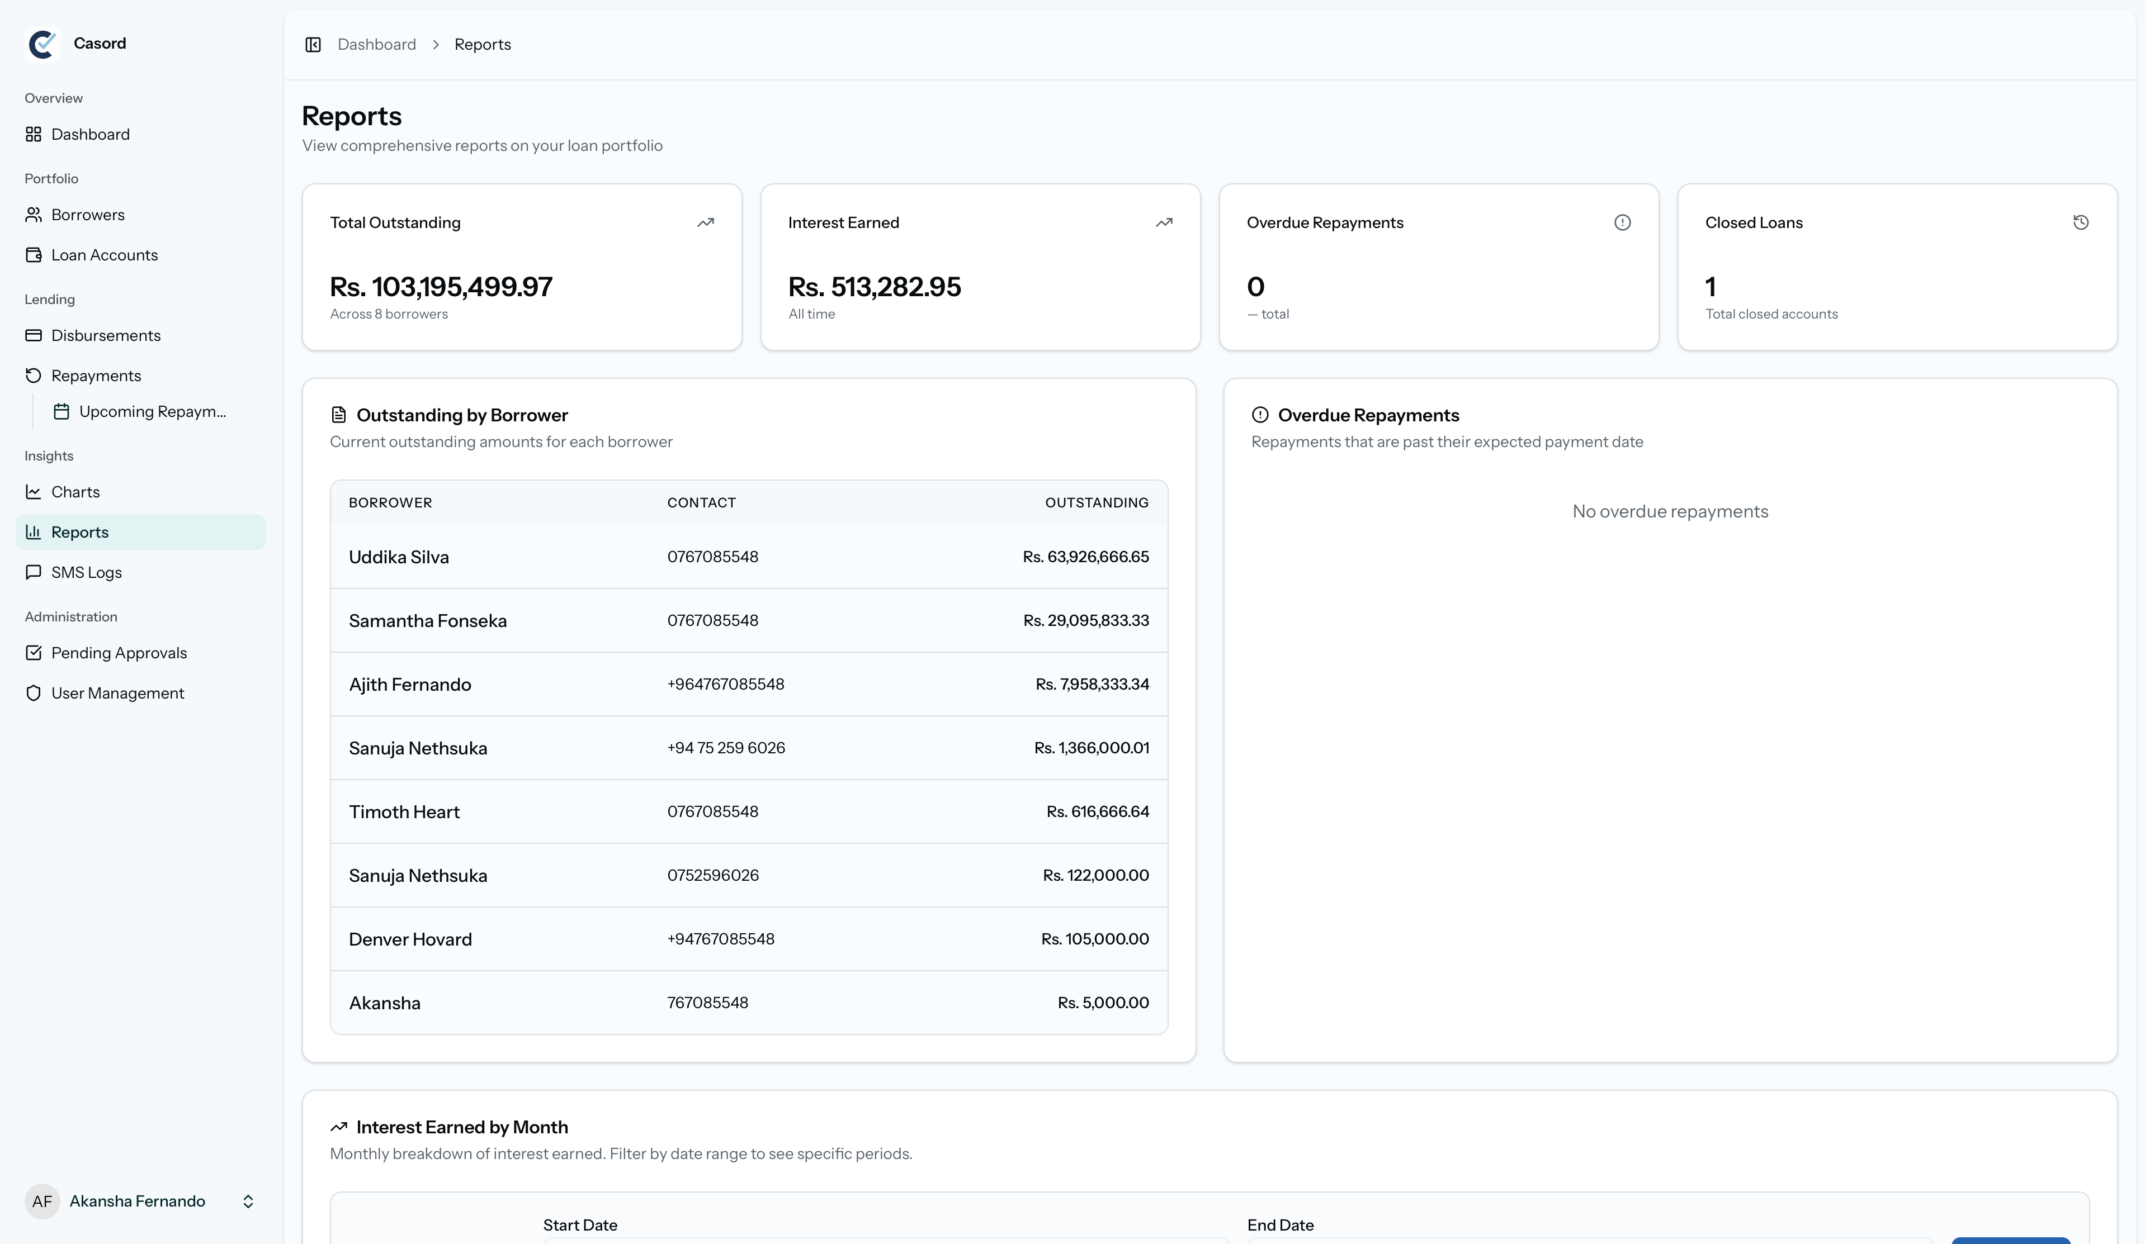
Task: Click the Casord logo icon
Action: click(42, 44)
